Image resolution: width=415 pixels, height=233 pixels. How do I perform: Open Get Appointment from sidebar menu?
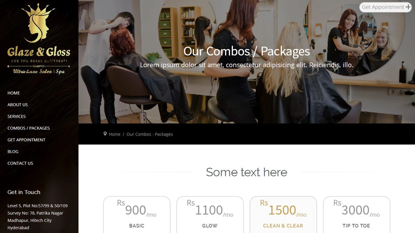pos(26,140)
